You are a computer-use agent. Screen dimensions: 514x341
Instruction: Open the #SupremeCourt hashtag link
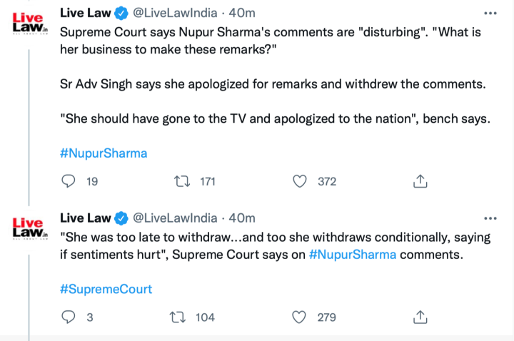[106, 289]
